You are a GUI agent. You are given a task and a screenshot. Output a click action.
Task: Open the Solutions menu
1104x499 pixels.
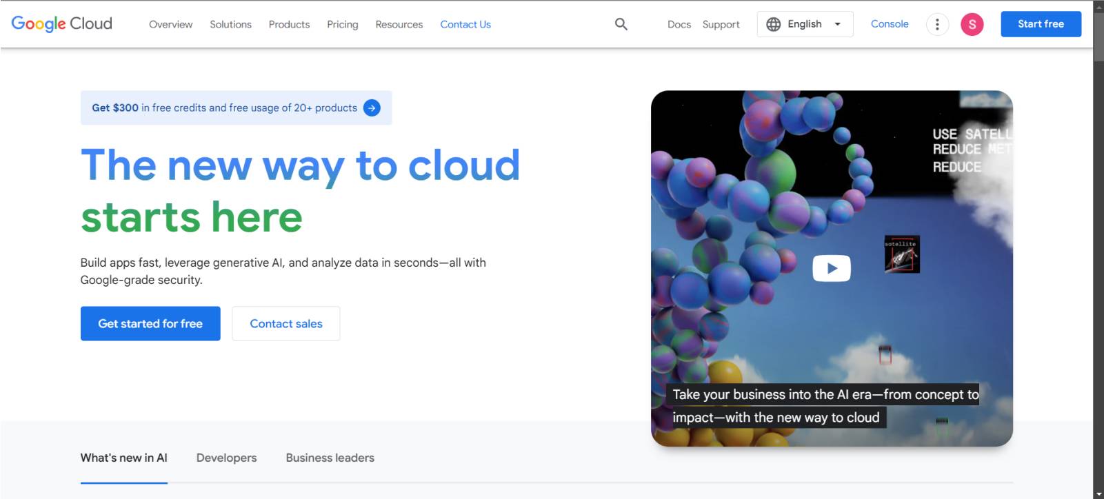pos(230,24)
